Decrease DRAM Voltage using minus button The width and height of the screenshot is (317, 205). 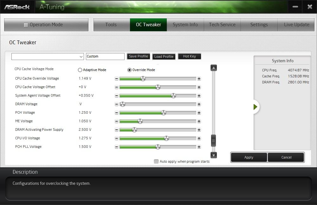tap(117, 104)
